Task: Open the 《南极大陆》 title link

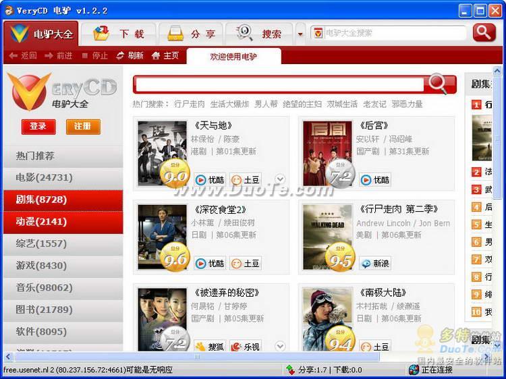Action: point(383,293)
